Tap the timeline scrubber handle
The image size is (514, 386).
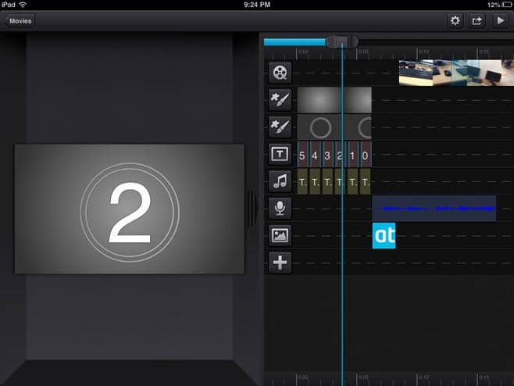tap(342, 42)
